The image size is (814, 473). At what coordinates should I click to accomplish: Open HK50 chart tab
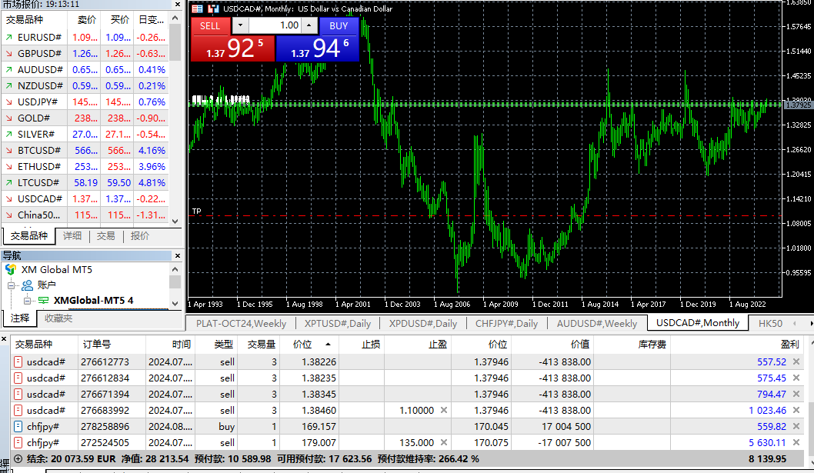point(770,324)
